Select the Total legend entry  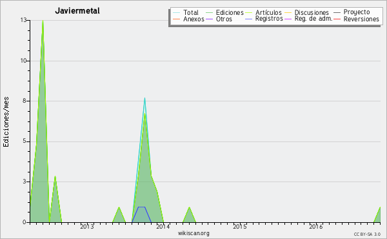tap(186, 12)
